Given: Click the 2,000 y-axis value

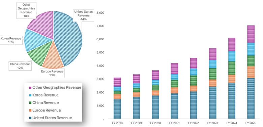Looking at the screenshot, I should click(100, 92).
